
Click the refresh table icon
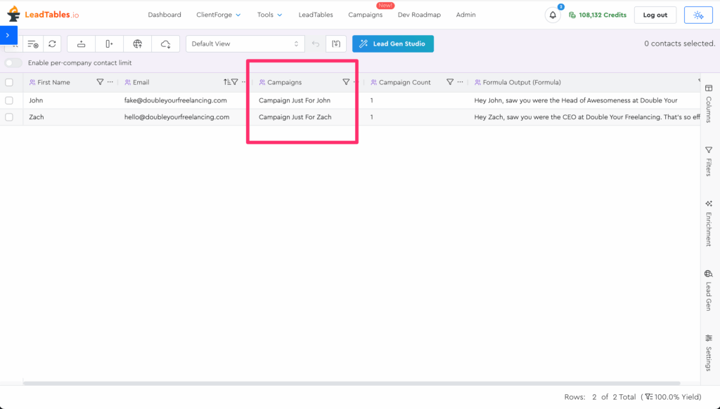(52, 43)
